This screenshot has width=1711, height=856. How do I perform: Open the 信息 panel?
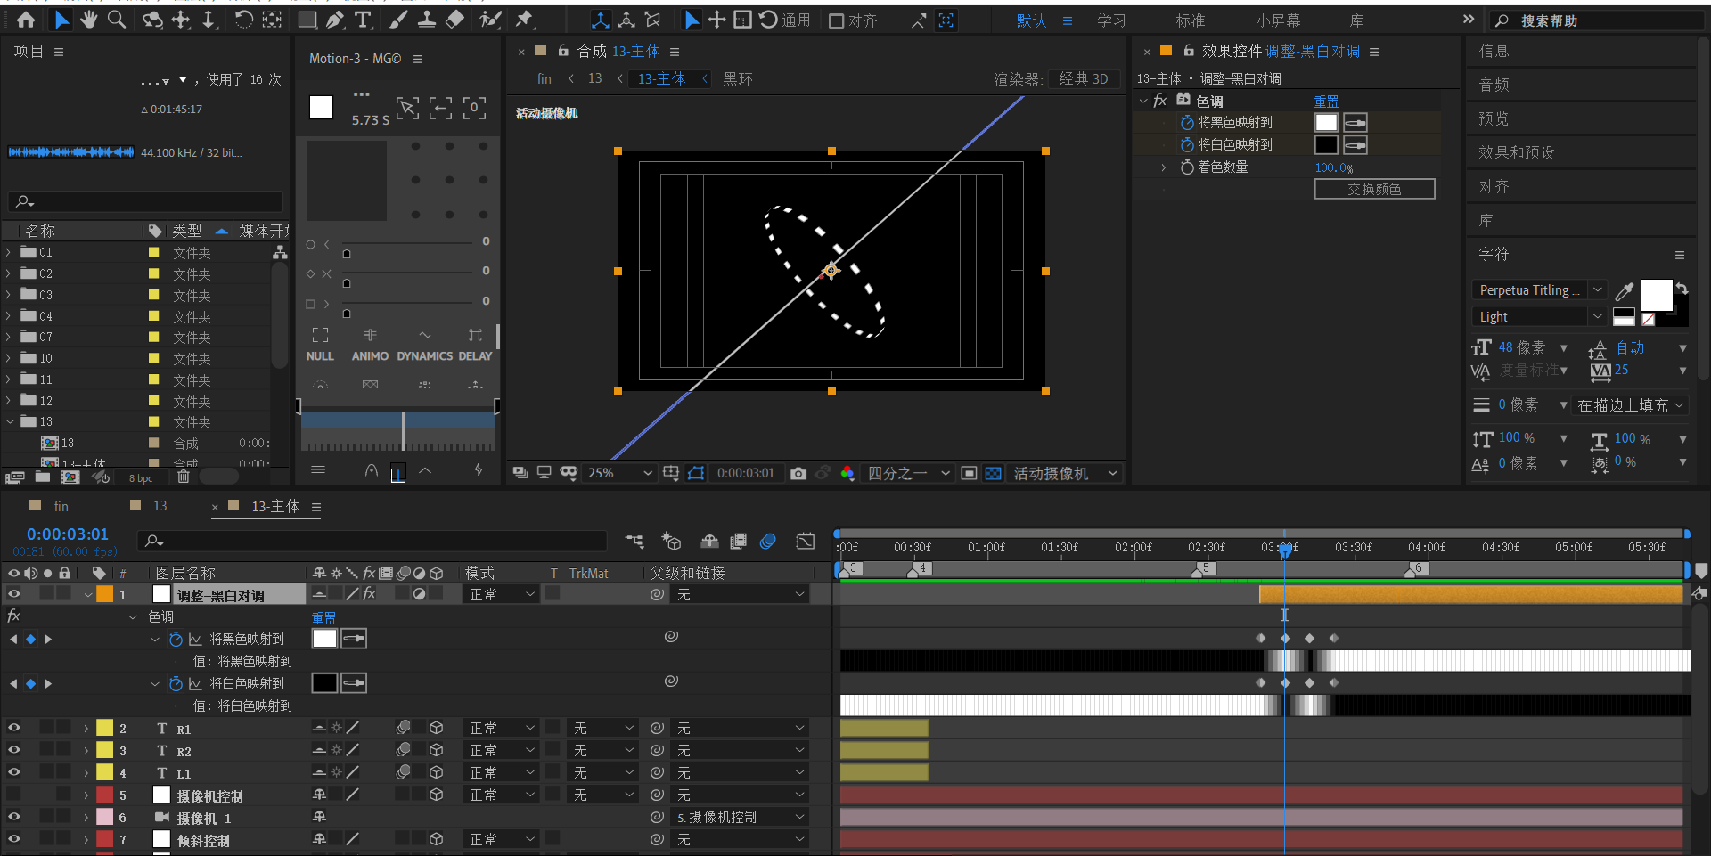coord(1494,52)
